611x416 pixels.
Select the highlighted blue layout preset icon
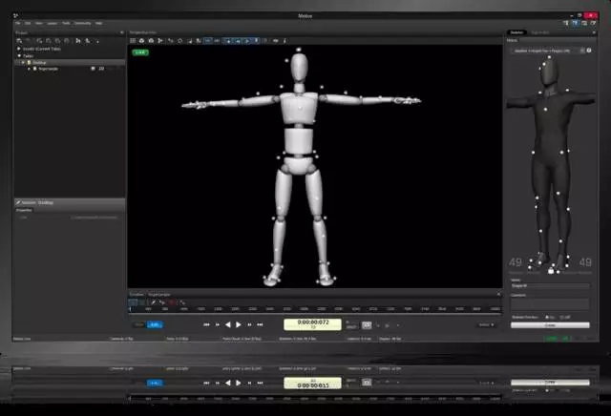tap(575, 23)
